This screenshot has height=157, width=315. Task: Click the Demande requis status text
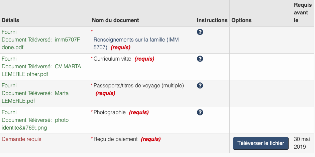(21, 139)
